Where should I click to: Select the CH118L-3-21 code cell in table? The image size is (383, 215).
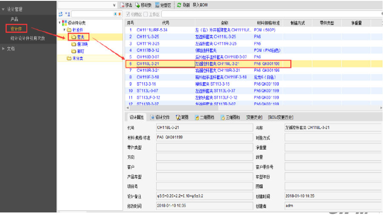pos(166,64)
